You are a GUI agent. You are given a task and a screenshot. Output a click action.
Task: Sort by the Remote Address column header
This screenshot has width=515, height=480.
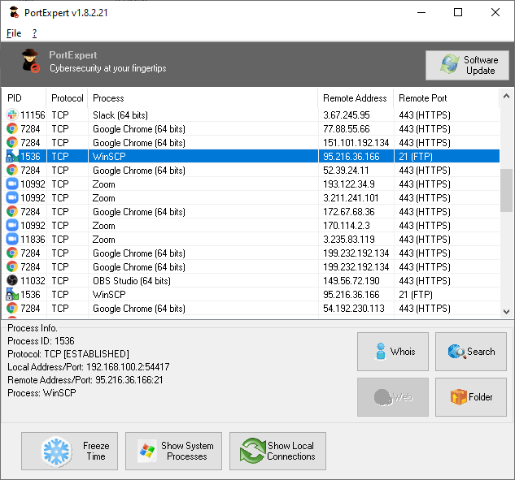[x=356, y=98]
